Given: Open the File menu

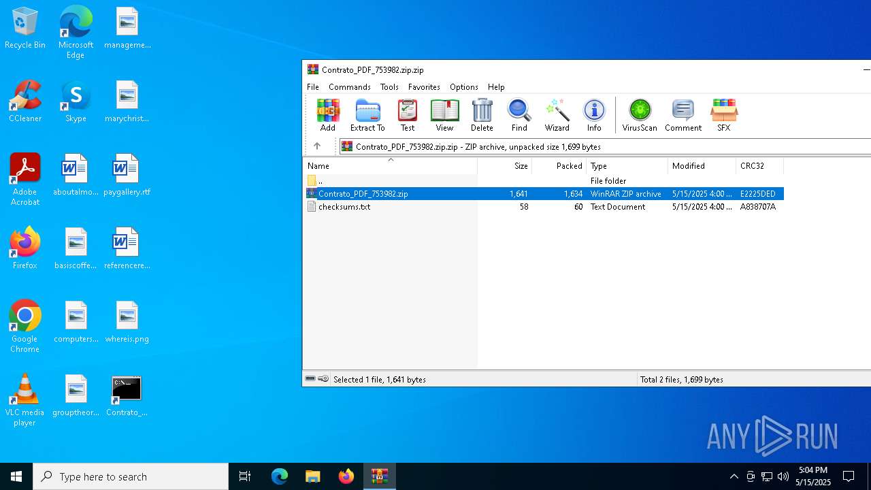Looking at the screenshot, I should (313, 87).
